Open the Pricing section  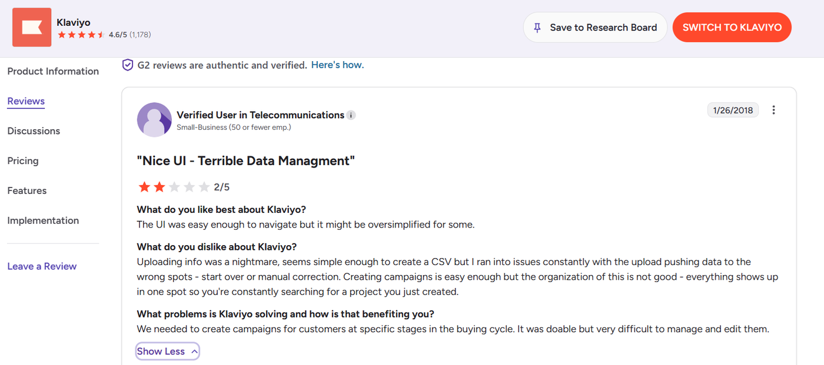pyautogui.click(x=23, y=161)
